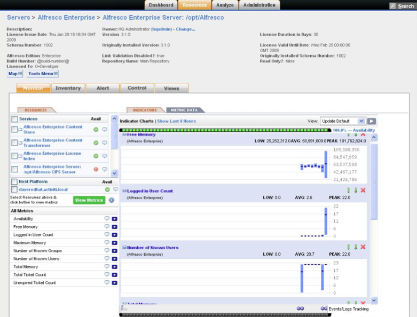Collapse the Logged in User Count chart
417x317 pixels.
pos(124,191)
